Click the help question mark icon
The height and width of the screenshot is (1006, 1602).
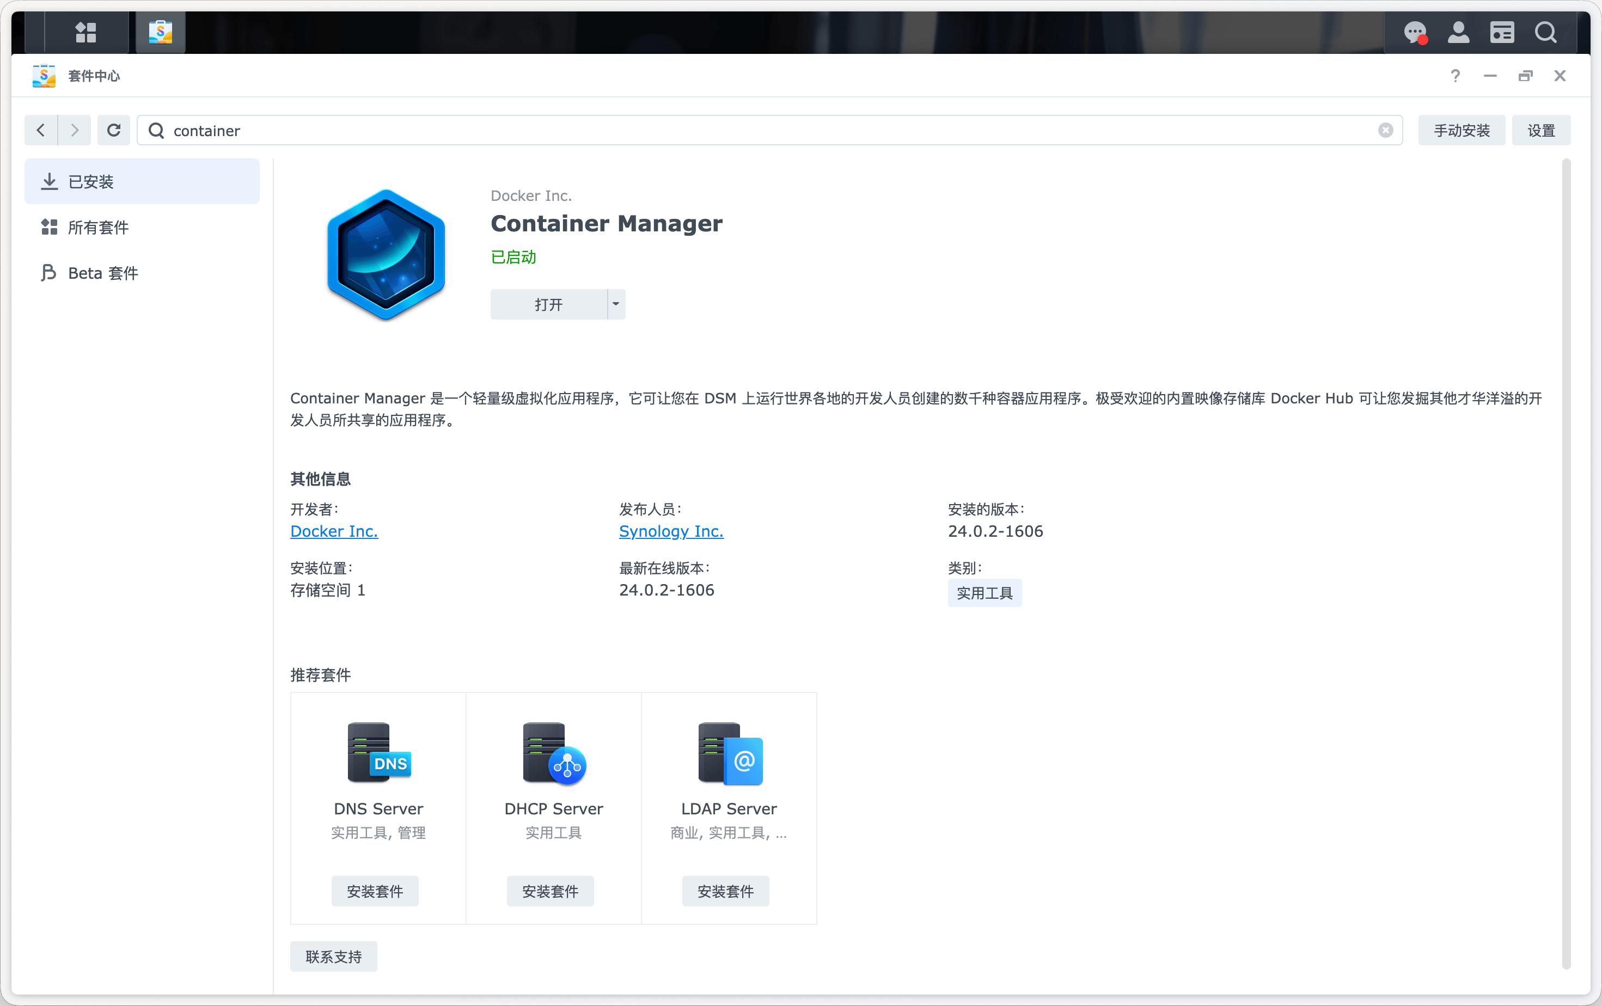pos(1455,76)
